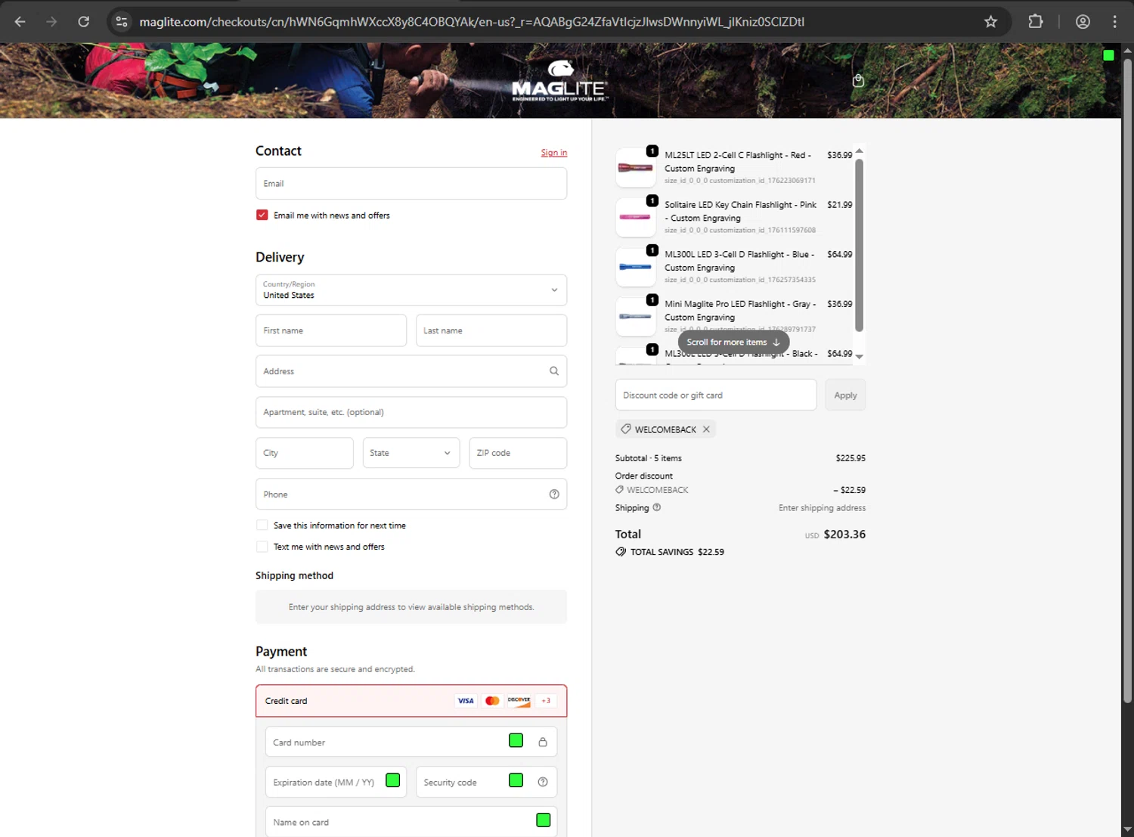This screenshot has height=837, width=1134.
Task: Click the Mastercard logo
Action: coord(492,701)
